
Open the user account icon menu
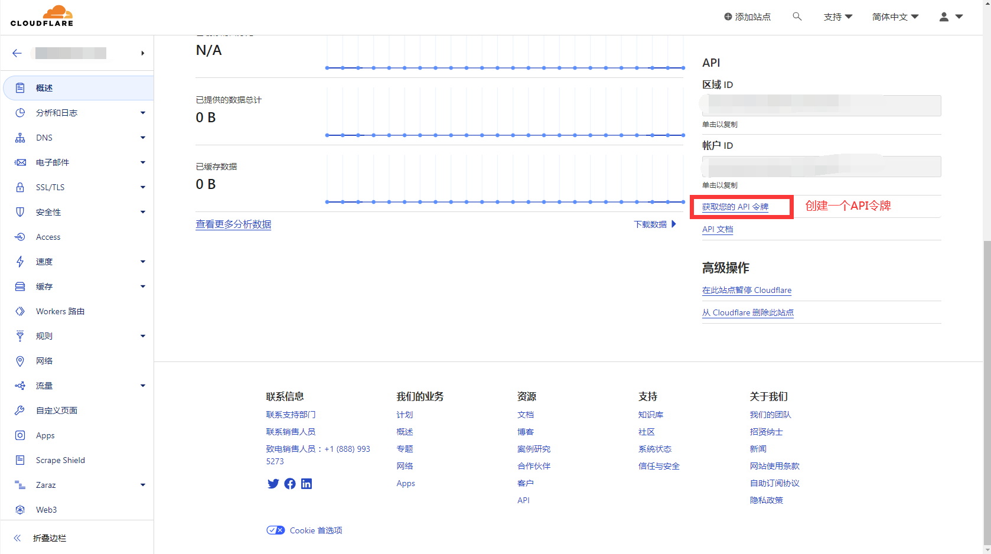point(951,17)
